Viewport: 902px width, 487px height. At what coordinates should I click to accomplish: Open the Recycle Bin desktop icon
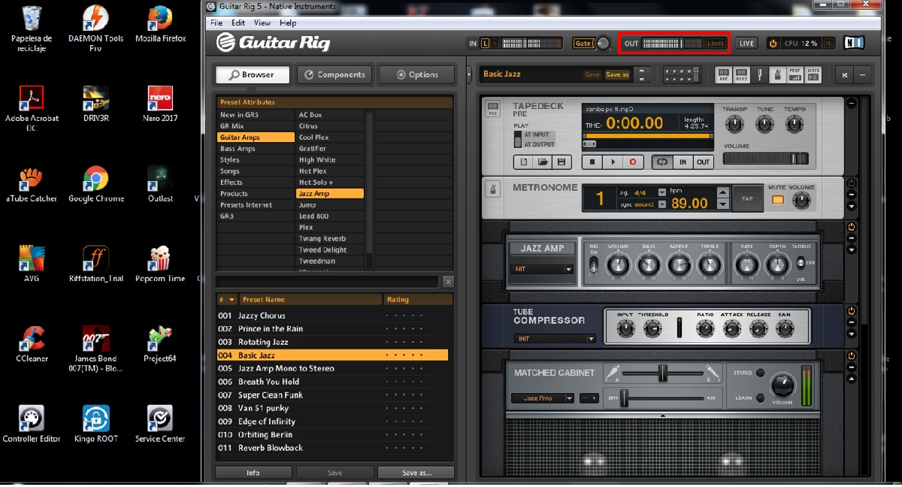coord(32,28)
